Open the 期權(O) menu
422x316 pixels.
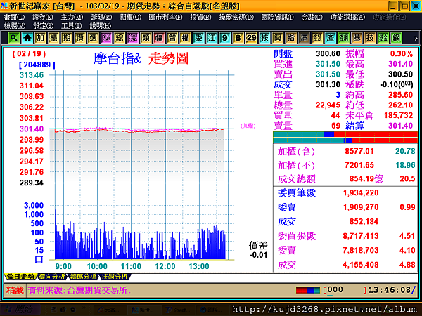tap(130, 18)
